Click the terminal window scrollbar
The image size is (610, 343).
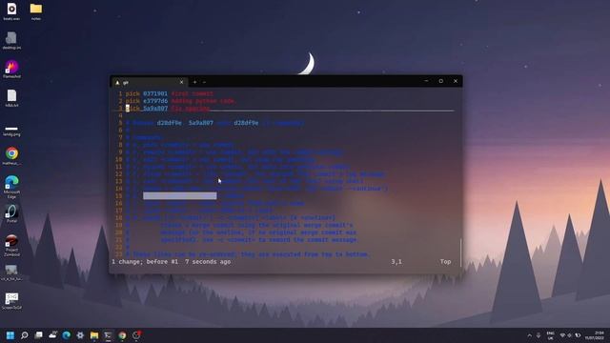click(x=460, y=252)
